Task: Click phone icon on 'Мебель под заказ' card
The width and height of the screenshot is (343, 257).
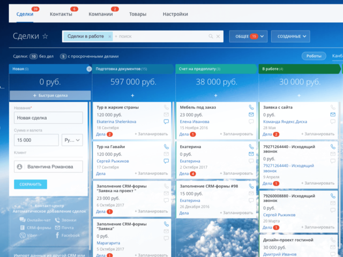Action: coord(251,107)
